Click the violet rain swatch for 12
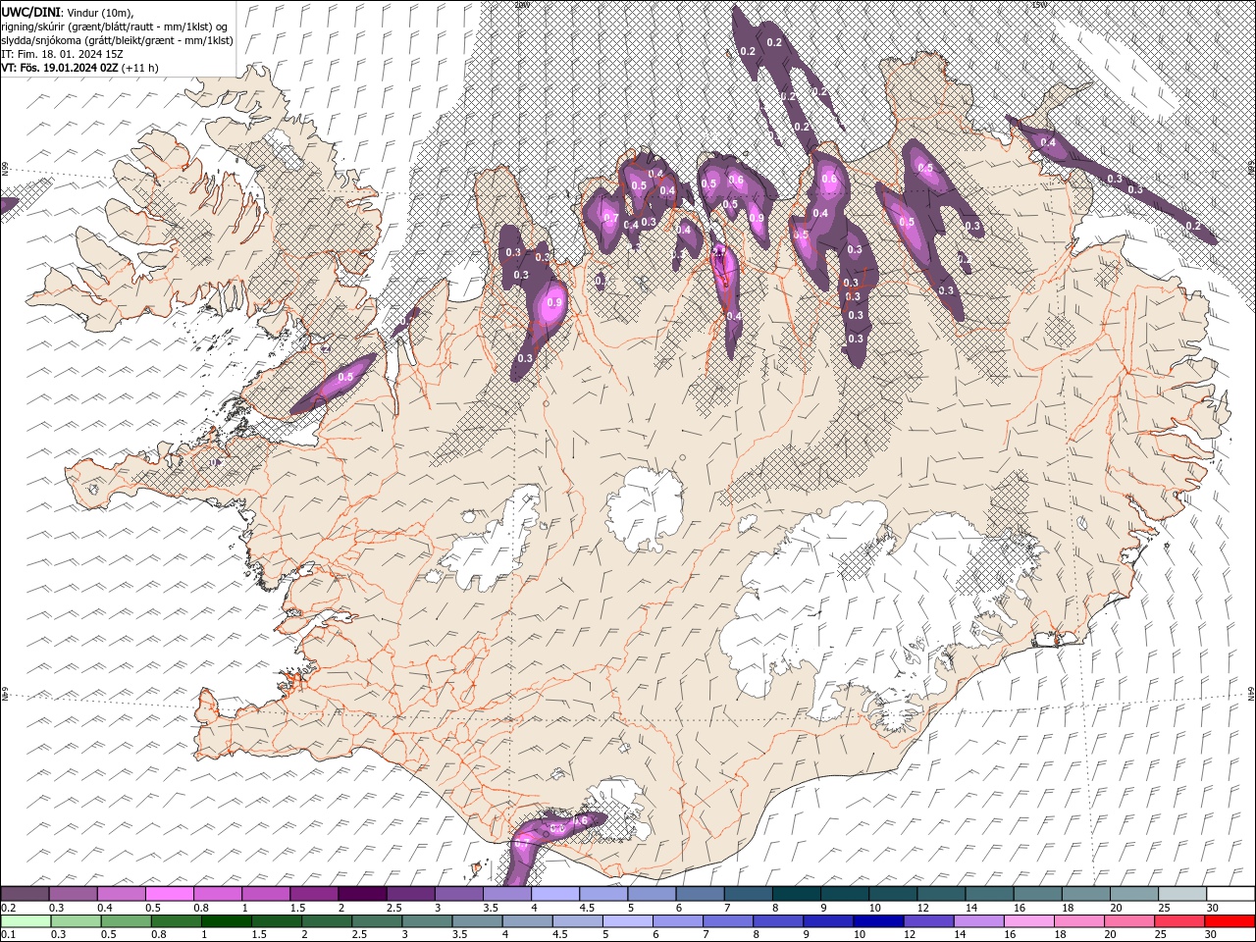Image resolution: width=1256 pixels, height=942 pixels. click(928, 921)
